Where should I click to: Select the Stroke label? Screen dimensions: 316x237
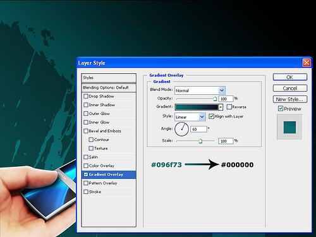95,192
